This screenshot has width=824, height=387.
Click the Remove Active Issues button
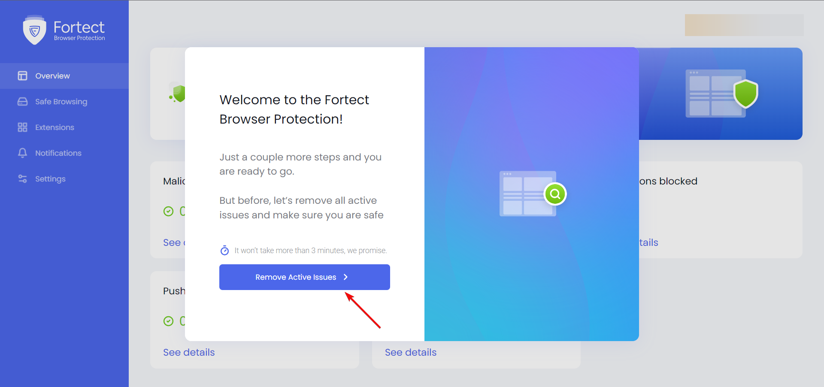tap(305, 277)
